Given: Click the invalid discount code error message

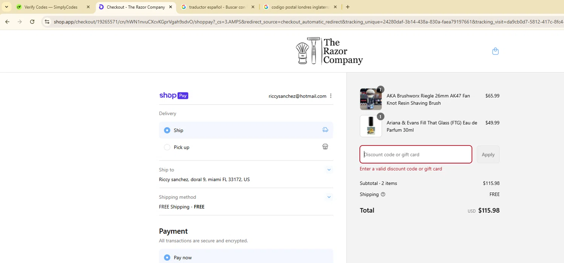Looking at the screenshot, I should pyautogui.click(x=401, y=169).
